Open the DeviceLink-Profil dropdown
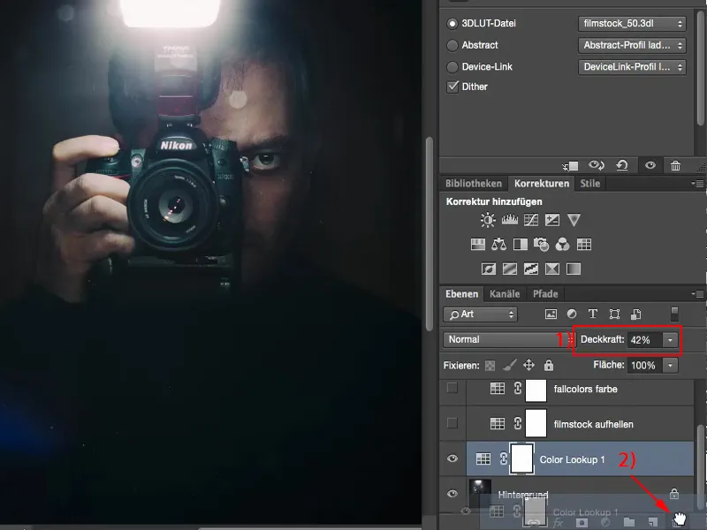Image resolution: width=707 pixels, height=530 pixels. [632, 67]
